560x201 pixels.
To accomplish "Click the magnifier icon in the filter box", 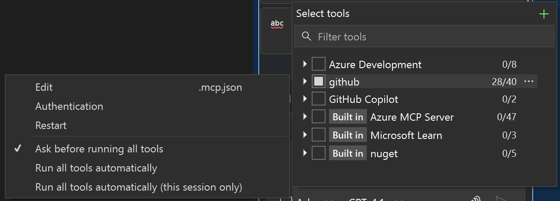I will click(306, 36).
